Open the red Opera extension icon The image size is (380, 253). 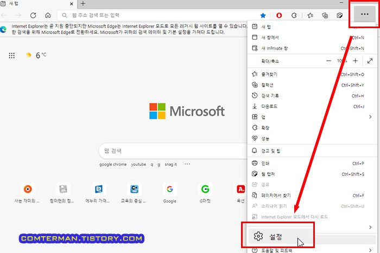click(279, 16)
